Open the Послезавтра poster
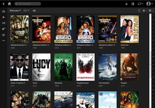Image resolution: width=155 pixels, height=108 pixels. 107,67
